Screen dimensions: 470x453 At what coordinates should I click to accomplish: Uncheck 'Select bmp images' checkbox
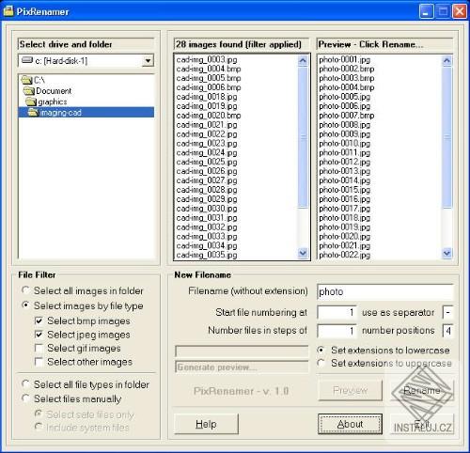pos(39,320)
